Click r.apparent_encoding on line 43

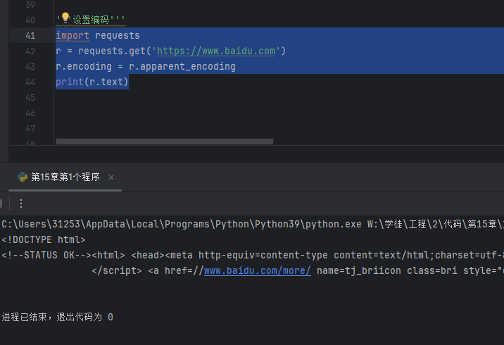click(x=182, y=67)
